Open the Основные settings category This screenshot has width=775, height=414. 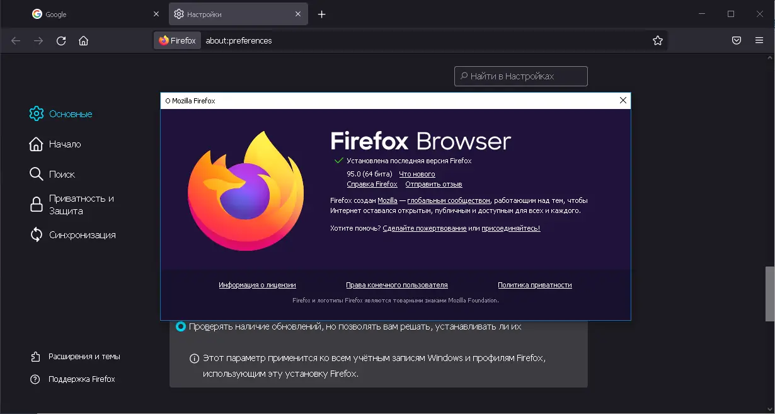coord(61,114)
